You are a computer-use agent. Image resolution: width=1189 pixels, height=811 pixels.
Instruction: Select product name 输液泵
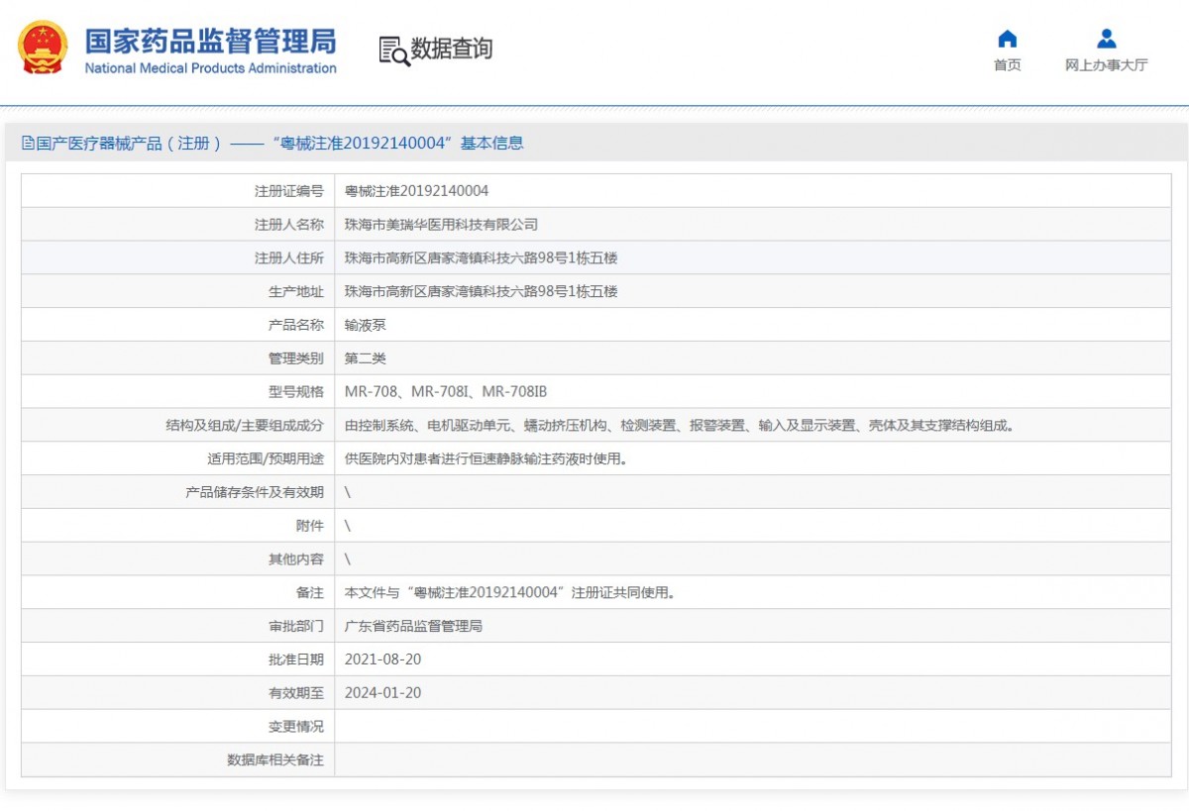point(365,325)
